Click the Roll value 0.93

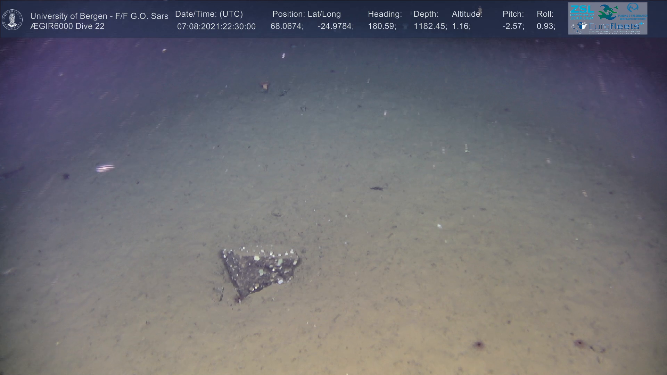(546, 27)
